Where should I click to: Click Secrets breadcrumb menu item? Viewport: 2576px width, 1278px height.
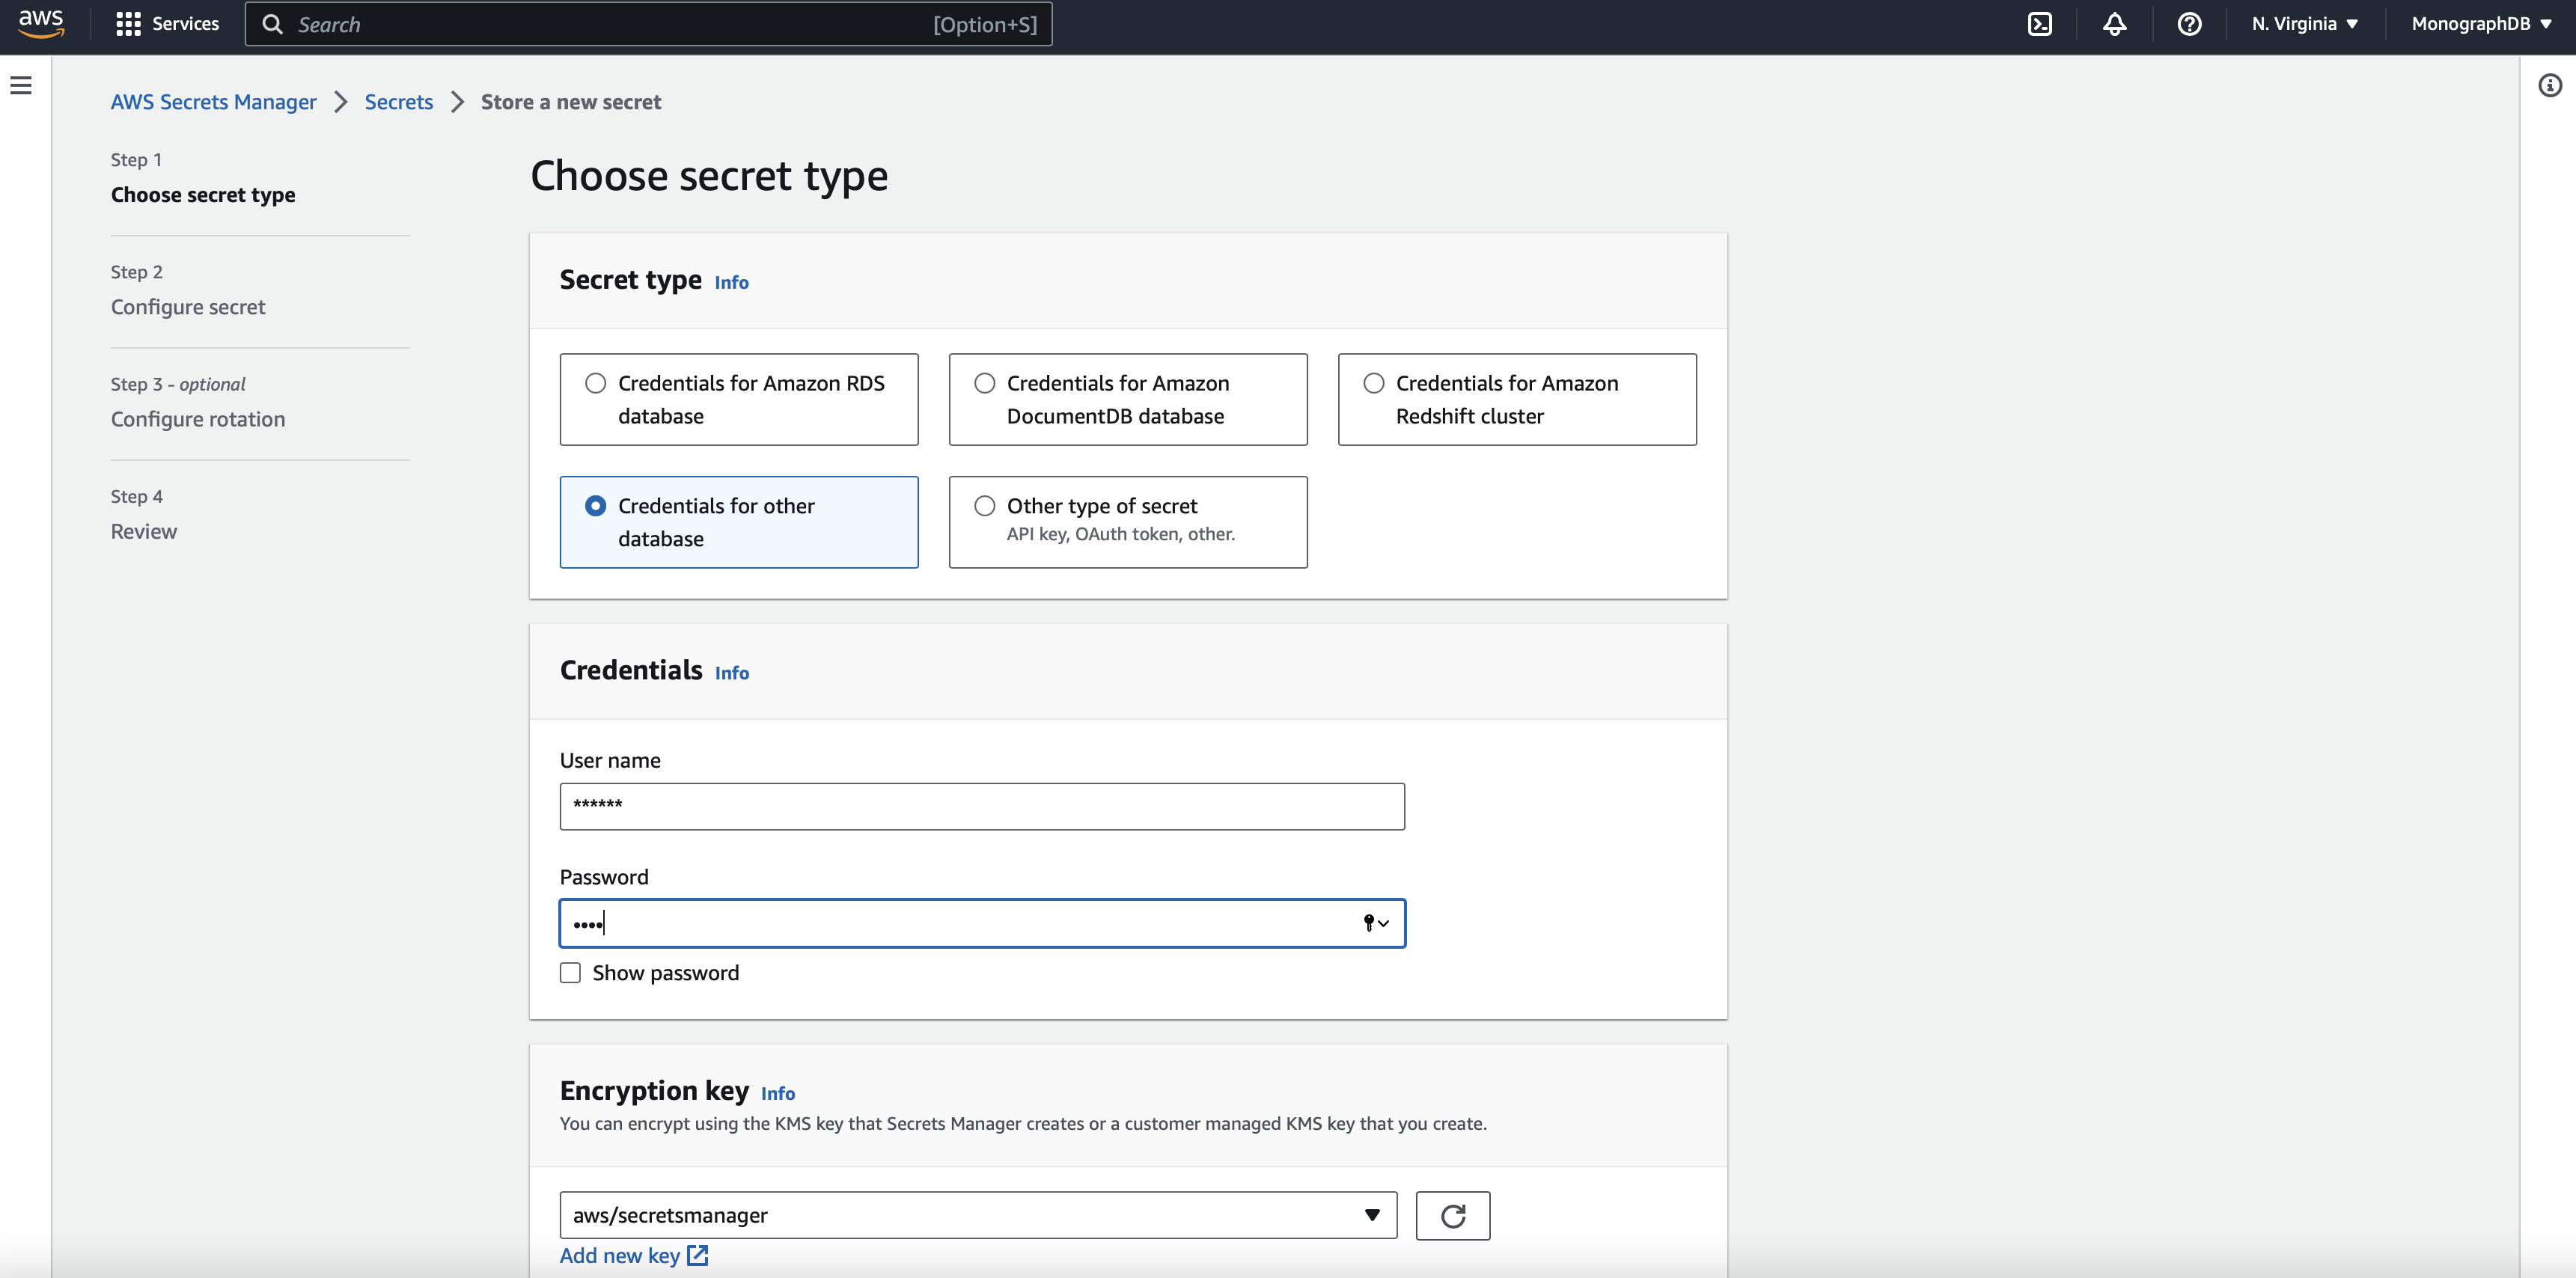click(399, 100)
